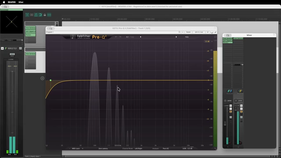Click Copy button in Pro-Q 2
Viewport: 281px width, 158px height.
pyautogui.click(x=132, y=37)
